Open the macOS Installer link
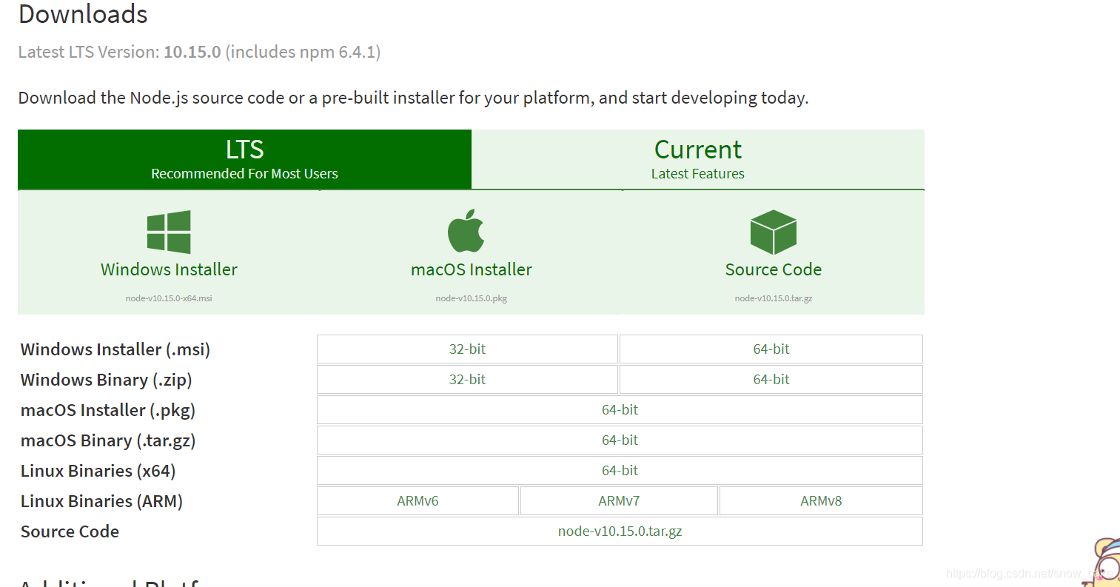 pos(472,269)
